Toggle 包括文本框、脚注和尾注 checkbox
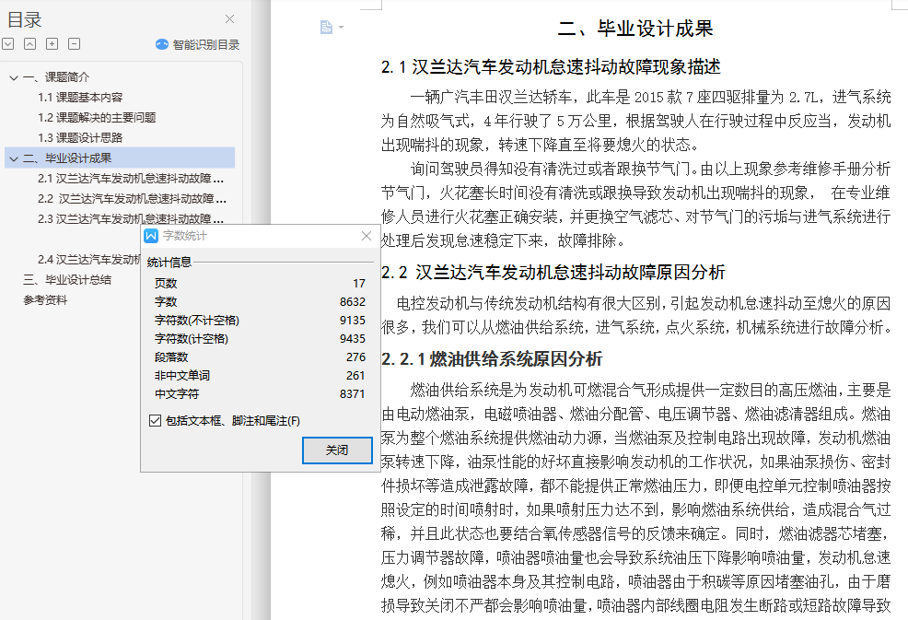 (x=155, y=421)
